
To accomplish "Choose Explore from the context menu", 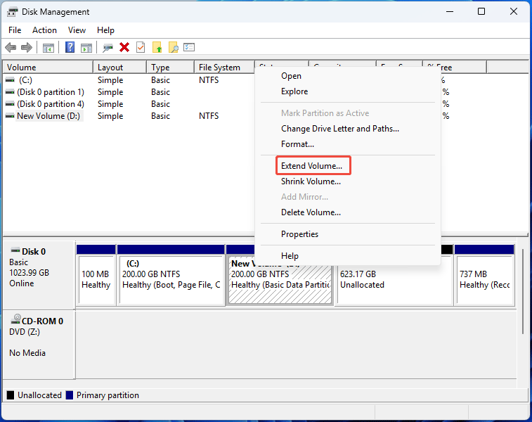I will [x=348, y=91].
